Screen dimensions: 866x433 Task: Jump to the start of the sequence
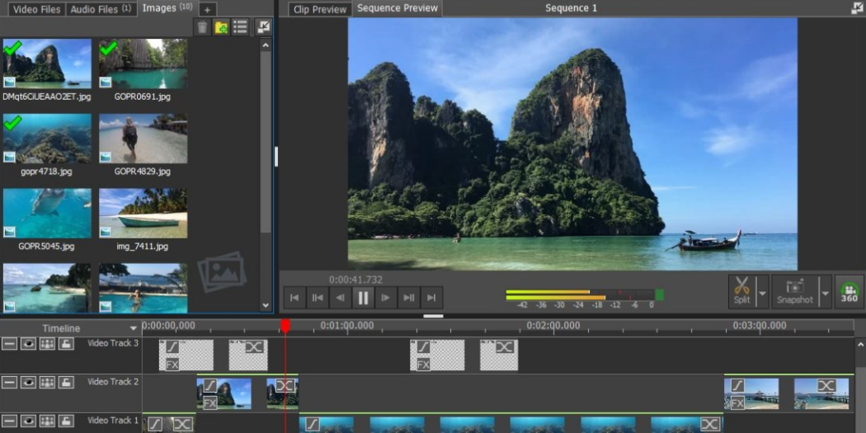tap(294, 298)
